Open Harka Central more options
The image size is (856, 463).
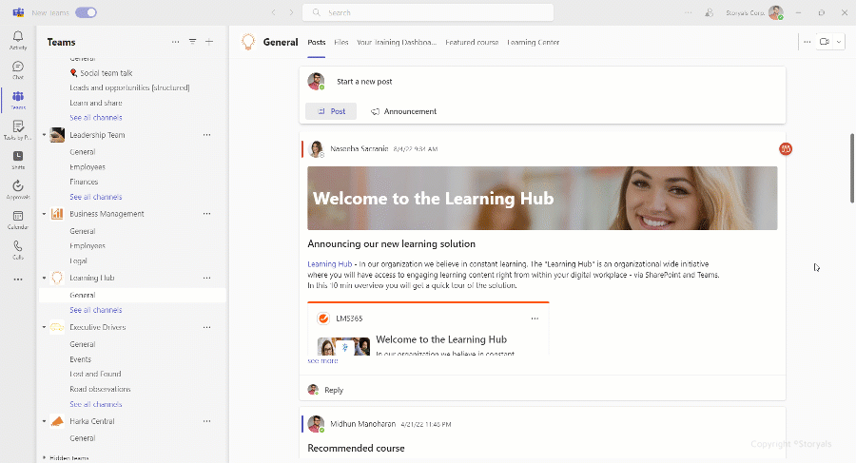[x=207, y=421]
